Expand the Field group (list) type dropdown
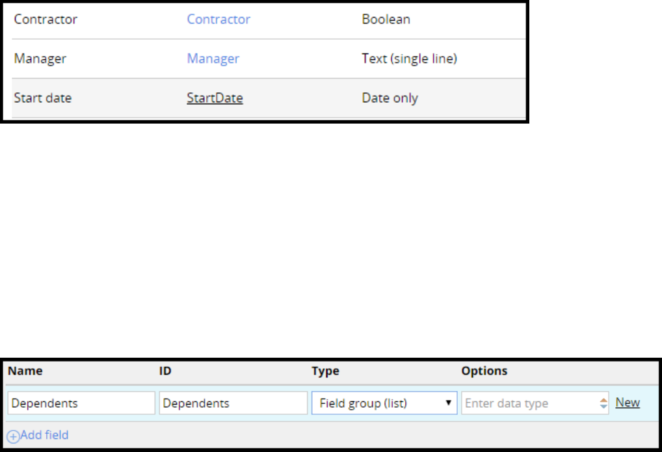This screenshot has height=452, width=662. 384,403
